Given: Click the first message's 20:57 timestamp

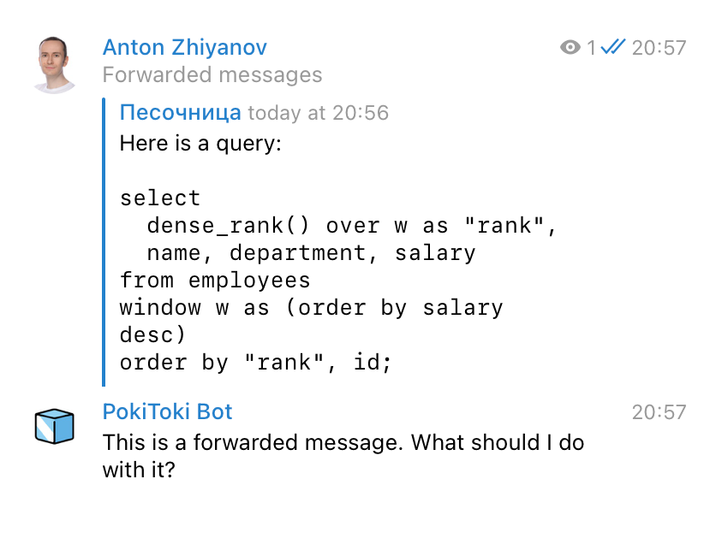Looking at the screenshot, I should click(659, 48).
